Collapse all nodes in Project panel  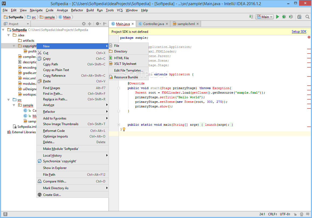pyautogui.click(x=90, y=24)
